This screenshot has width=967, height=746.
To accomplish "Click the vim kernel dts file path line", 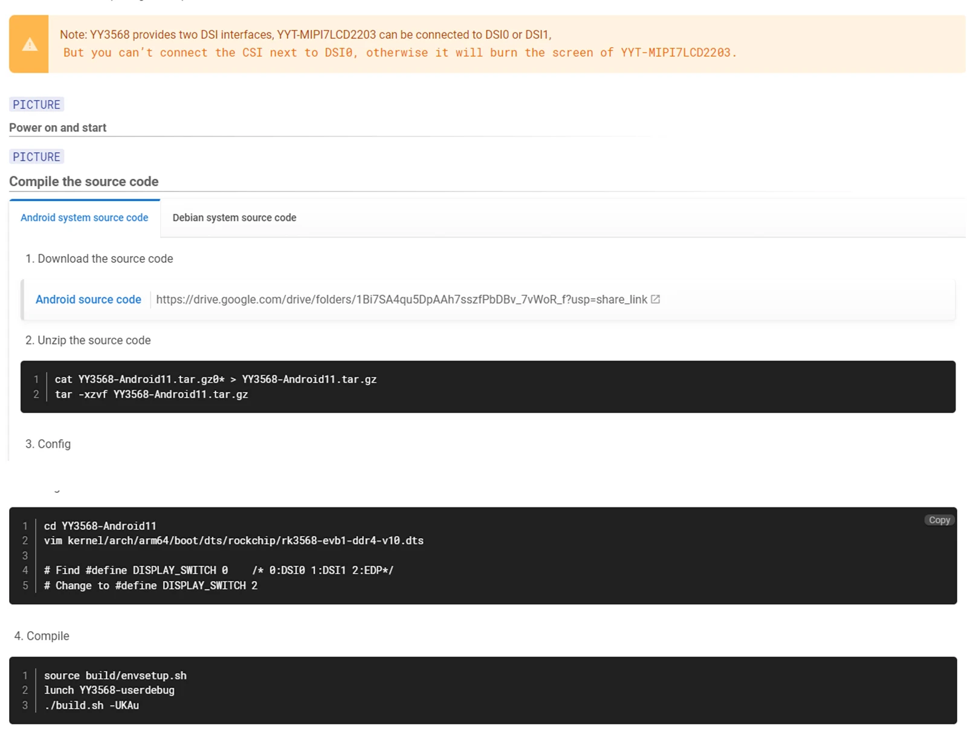I will point(233,541).
